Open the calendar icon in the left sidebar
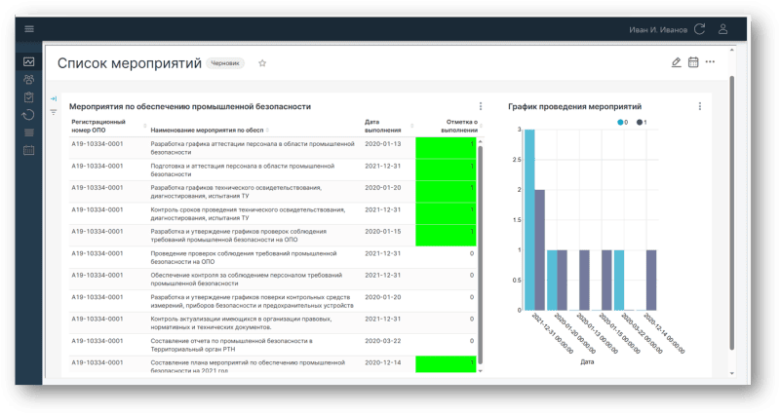780x414 pixels. click(29, 150)
